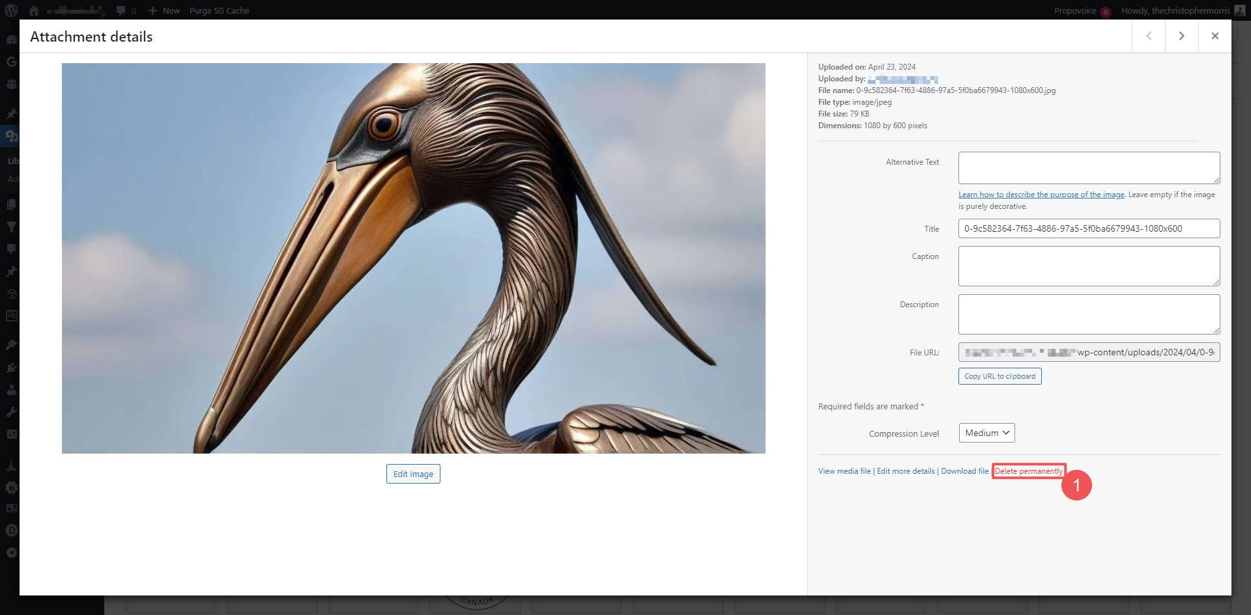This screenshot has height=615, width=1251.
Task: Select the highlighted Media library icon
Action: (x=11, y=135)
